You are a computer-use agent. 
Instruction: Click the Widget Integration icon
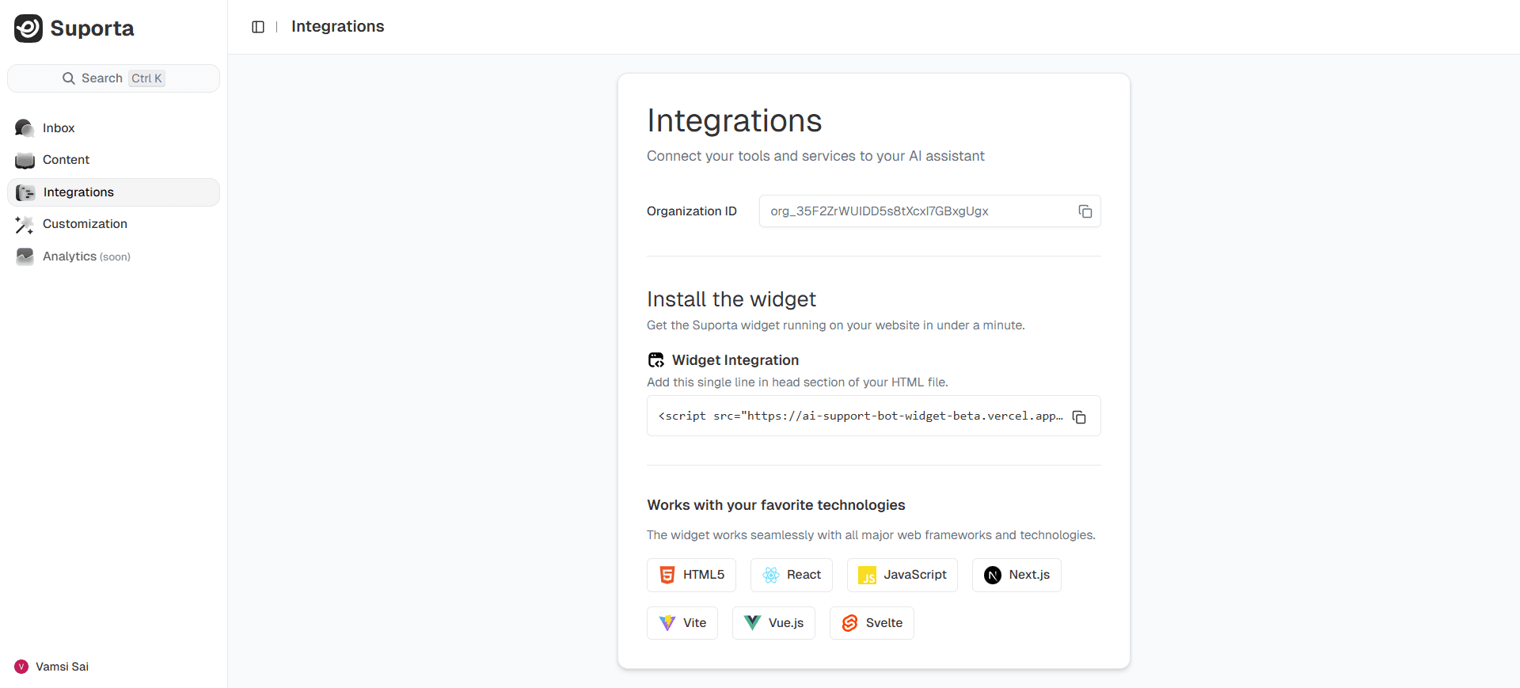[x=656, y=360]
